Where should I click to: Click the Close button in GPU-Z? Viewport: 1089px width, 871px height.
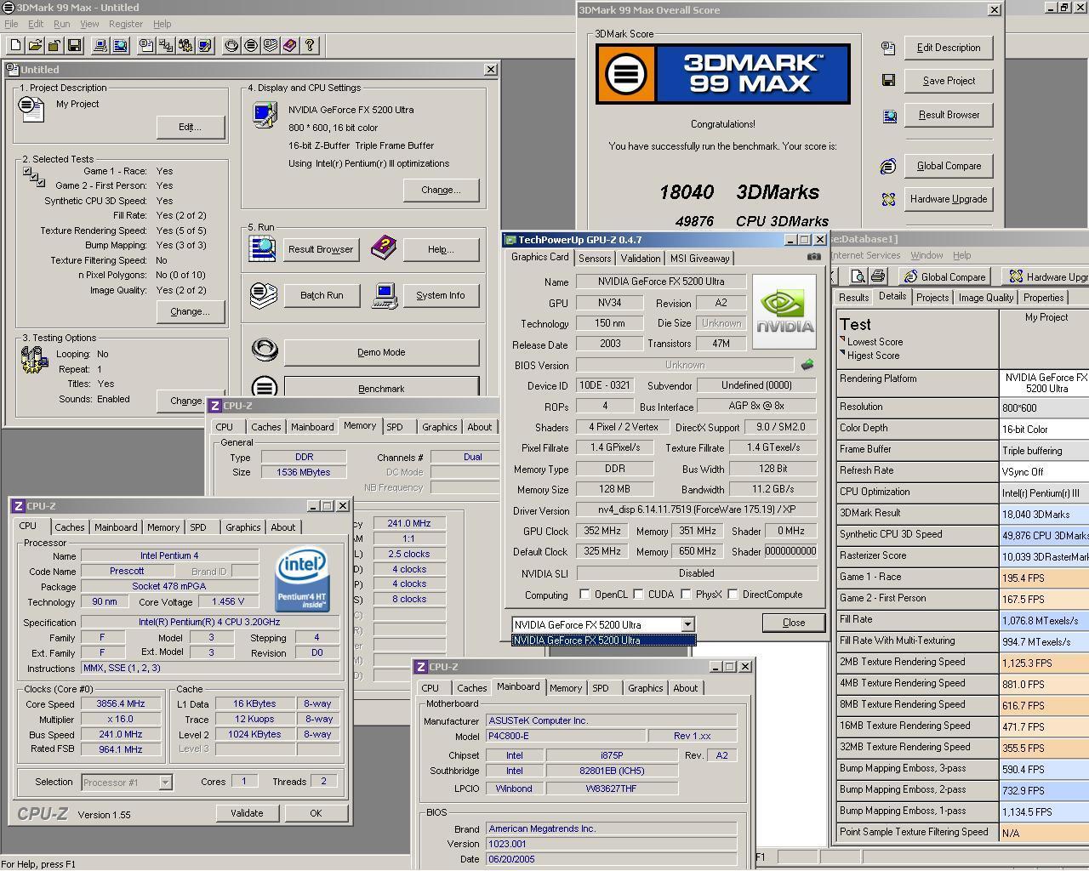click(794, 623)
